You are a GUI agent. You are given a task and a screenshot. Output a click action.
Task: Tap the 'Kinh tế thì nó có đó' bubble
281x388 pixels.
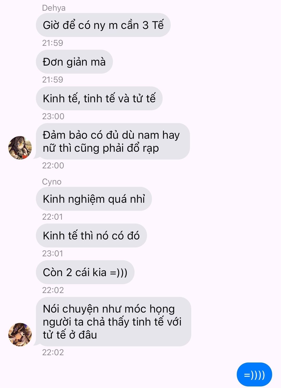[91, 236]
